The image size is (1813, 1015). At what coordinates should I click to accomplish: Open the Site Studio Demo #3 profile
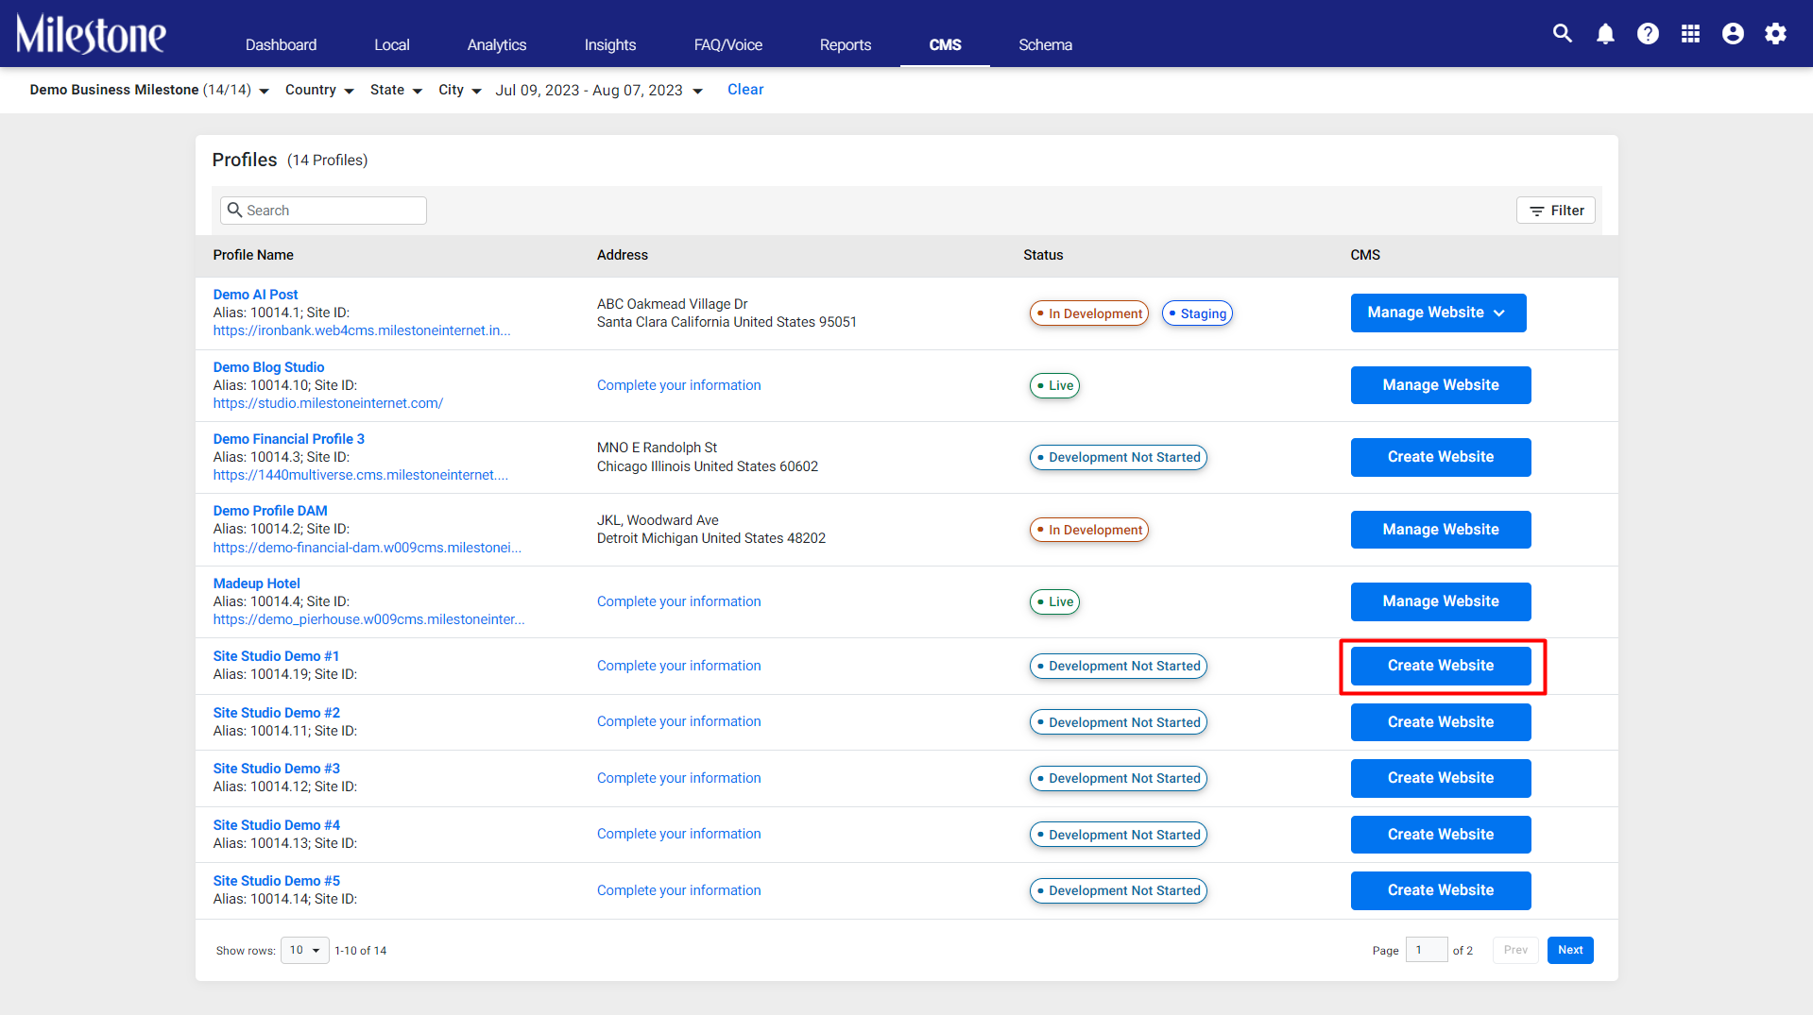pos(276,769)
